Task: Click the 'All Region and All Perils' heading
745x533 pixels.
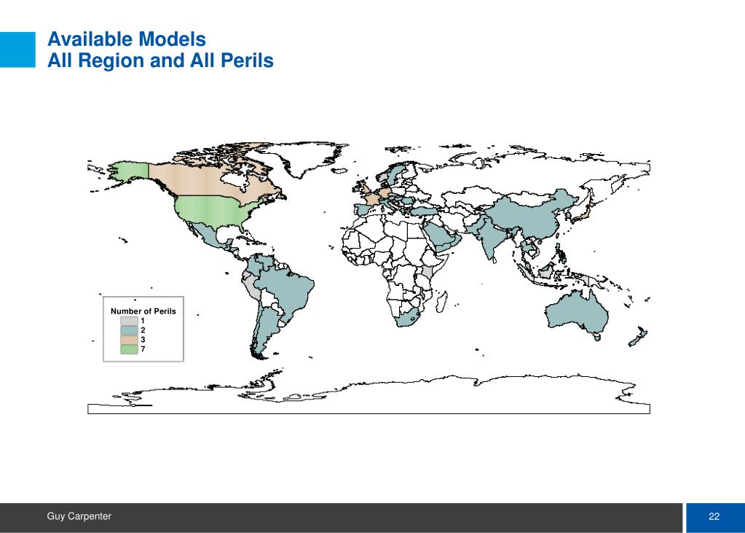Action: click(x=161, y=61)
